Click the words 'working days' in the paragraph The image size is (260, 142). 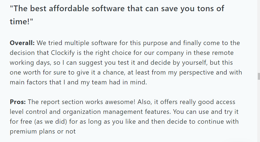(30, 63)
